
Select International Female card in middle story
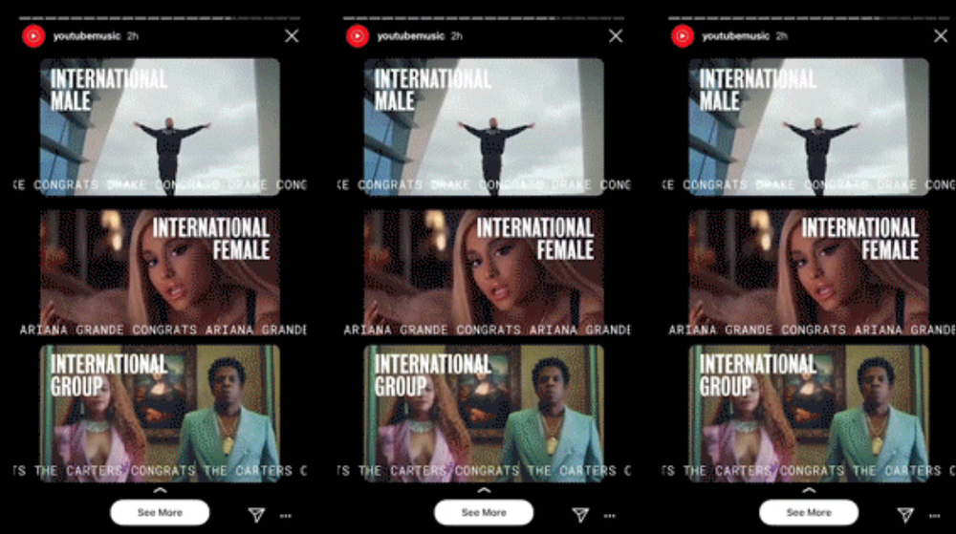pos(484,271)
